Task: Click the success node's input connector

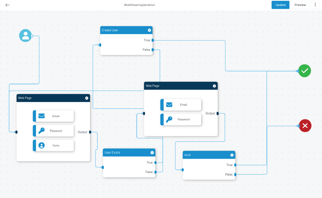Action: (298, 71)
